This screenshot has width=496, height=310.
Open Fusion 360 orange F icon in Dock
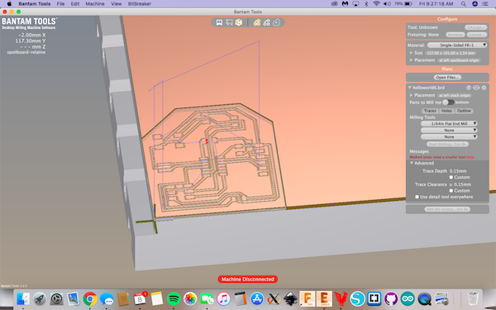(x=308, y=298)
